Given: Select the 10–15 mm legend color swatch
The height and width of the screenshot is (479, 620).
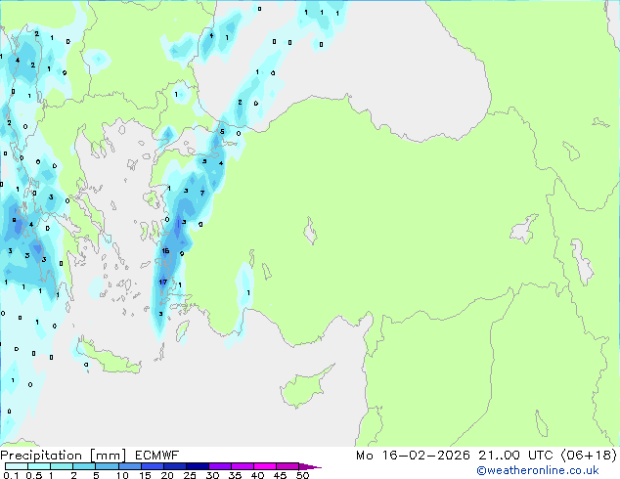Looking at the screenshot, I should click(129, 466).
